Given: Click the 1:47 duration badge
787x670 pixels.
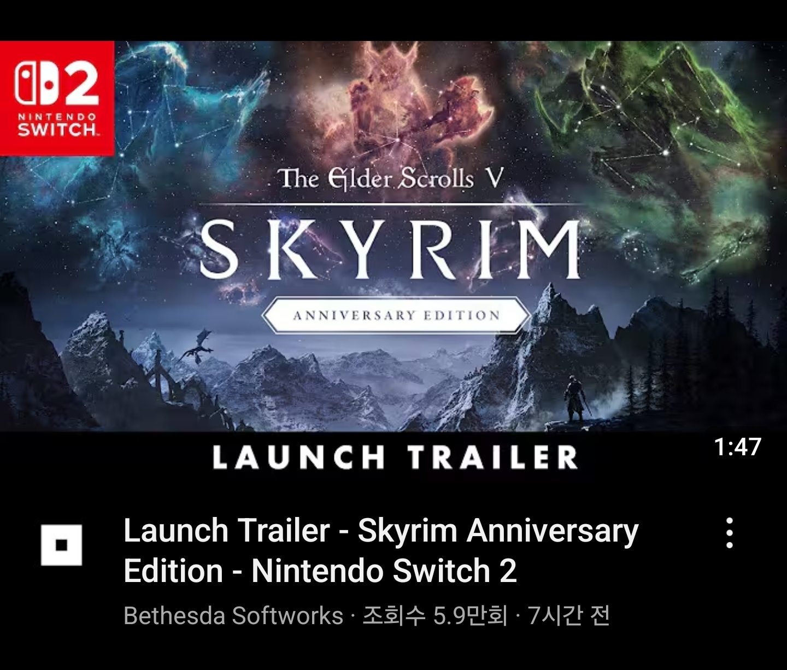Looking at the screenshot, I should coord(737,447).
